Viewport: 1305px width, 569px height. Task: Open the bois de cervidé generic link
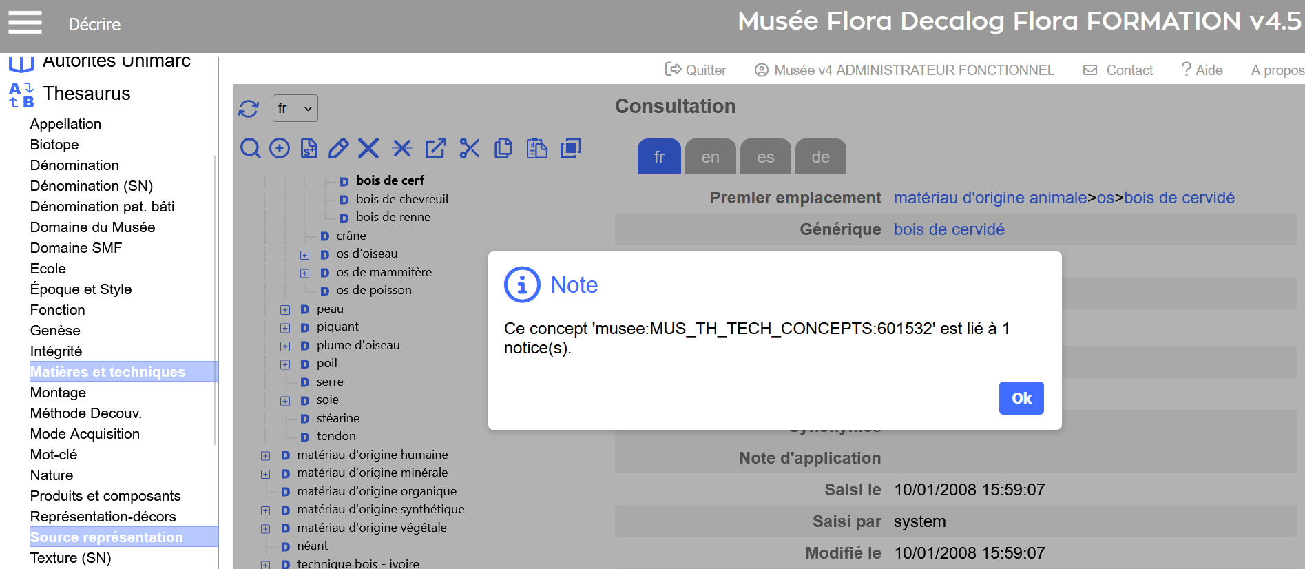tap(948, 229)
